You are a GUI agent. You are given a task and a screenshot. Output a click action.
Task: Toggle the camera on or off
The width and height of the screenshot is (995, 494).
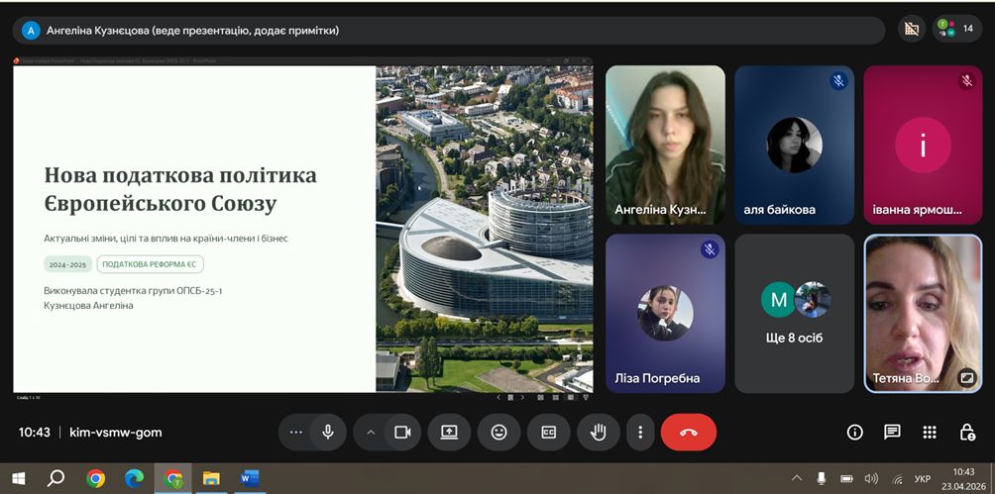pos(402,433)
